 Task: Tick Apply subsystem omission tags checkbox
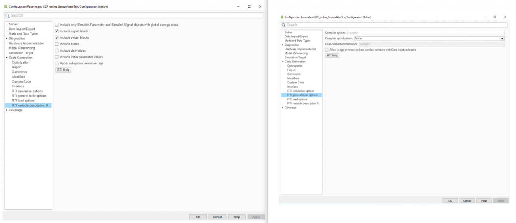(x=57, y=63)
